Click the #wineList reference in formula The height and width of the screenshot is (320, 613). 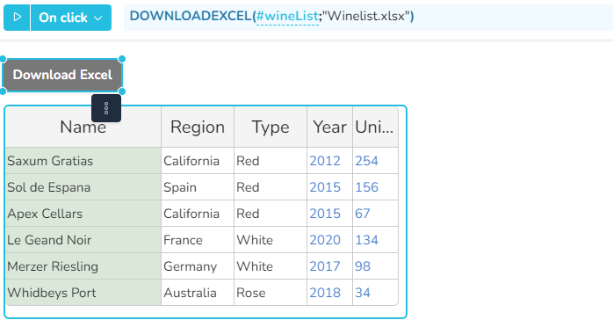tap(287, 16)
